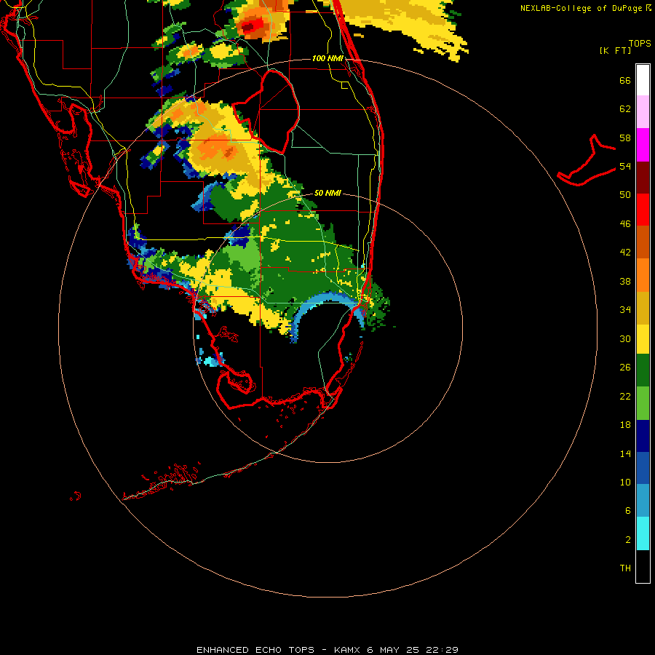Click the 50 NMI range ring label
Viewport: 655px width, 655px height.
327,193
